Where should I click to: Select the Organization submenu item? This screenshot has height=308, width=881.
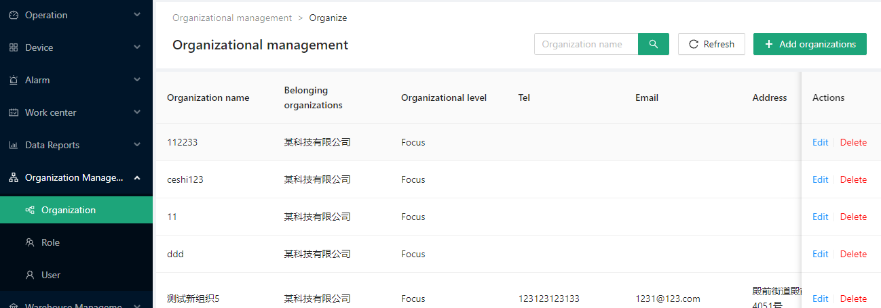76,210
